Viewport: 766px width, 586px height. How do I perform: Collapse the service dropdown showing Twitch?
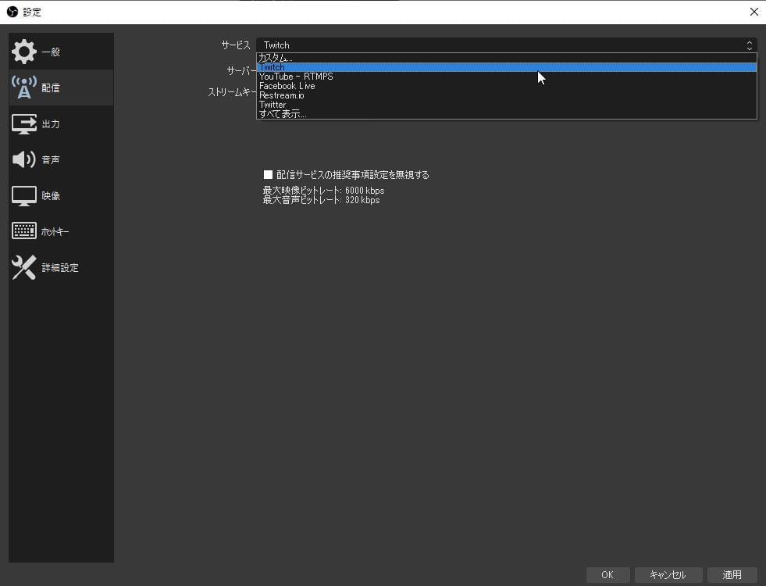click(x=506, y=45)
